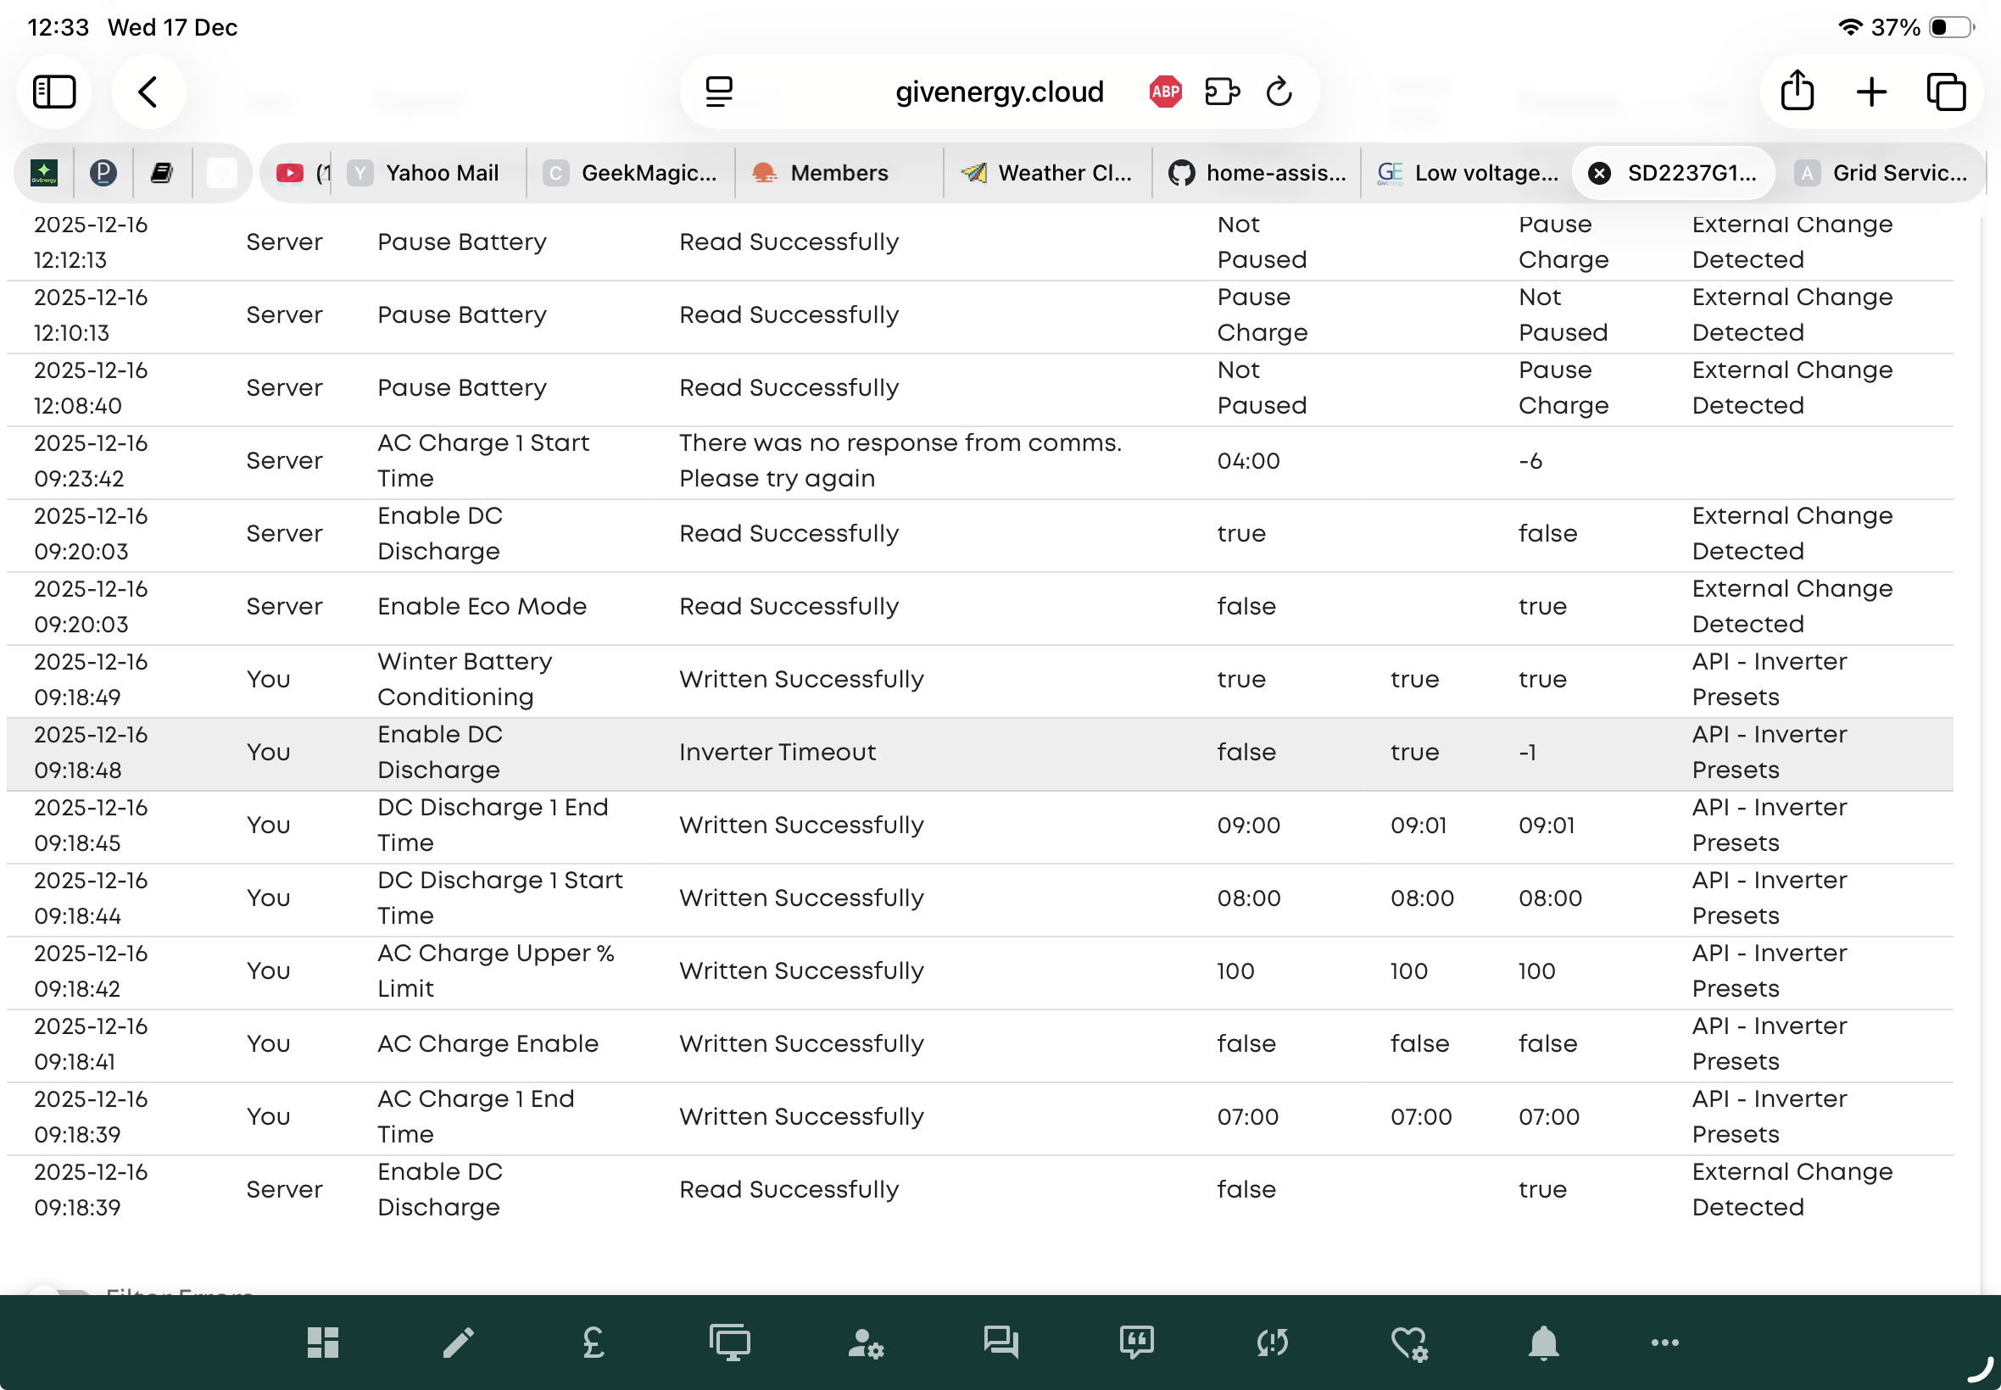Open the user settings gear icon

coord(865,1342)
